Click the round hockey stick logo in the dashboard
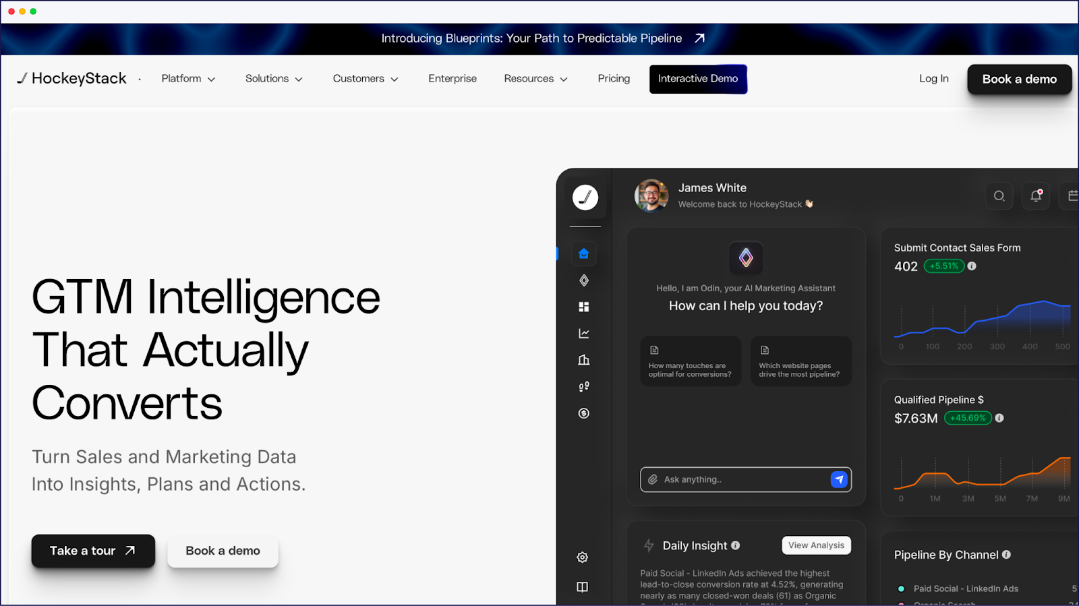1079x606 pixels. coord(585,198)
